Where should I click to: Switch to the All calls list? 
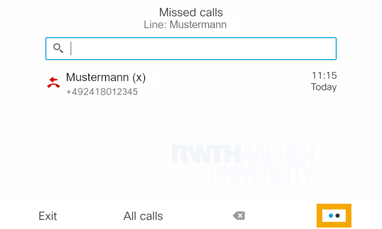(143, 216)
